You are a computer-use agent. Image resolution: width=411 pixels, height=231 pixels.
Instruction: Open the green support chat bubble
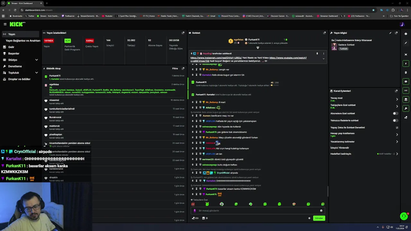tap(404, 216)
